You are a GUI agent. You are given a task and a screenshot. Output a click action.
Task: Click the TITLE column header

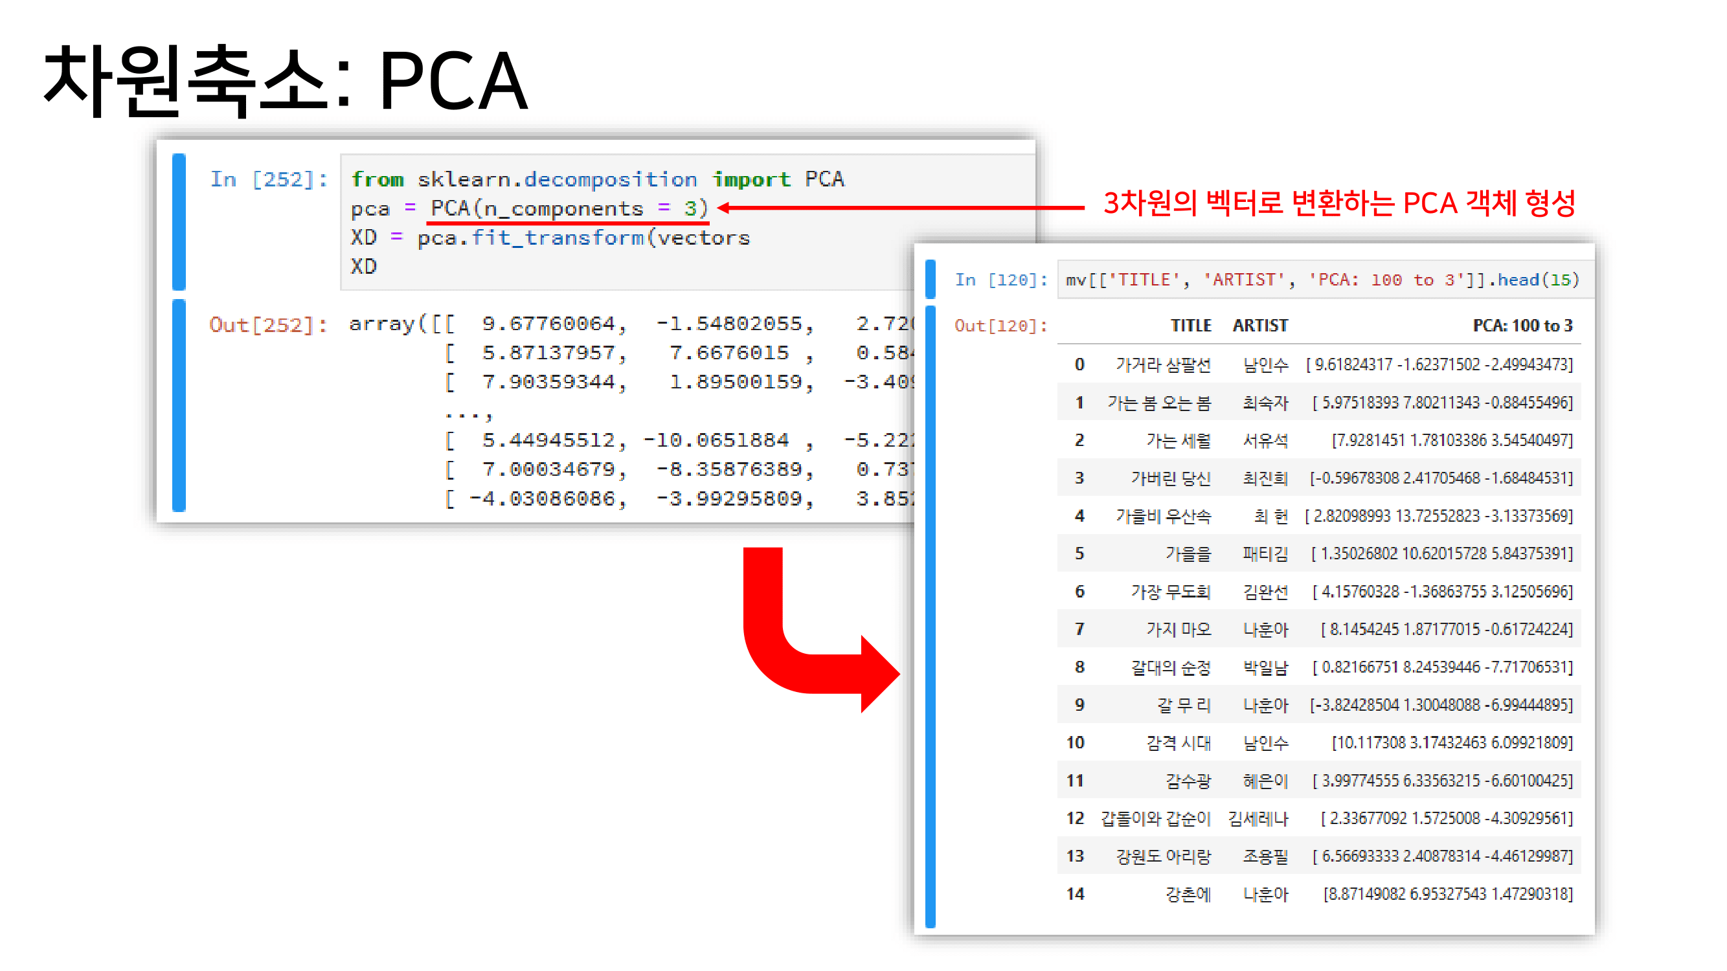coord(1190,326)
